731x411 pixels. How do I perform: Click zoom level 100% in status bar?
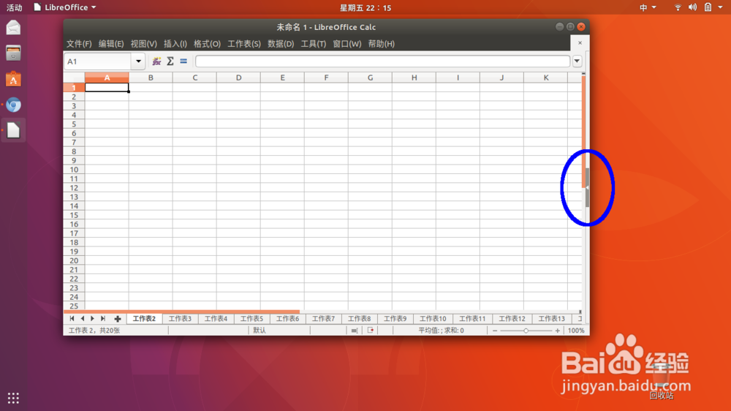tap(576, 331)
